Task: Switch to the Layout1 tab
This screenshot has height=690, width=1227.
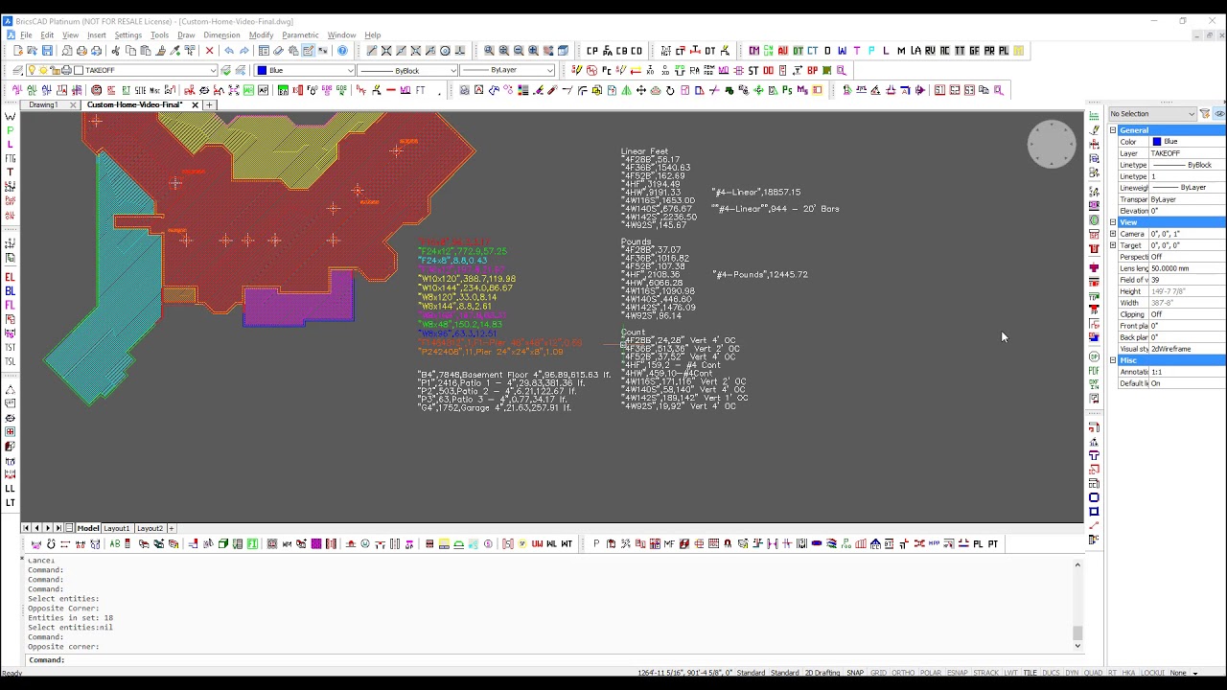Action: pos(117,528)
